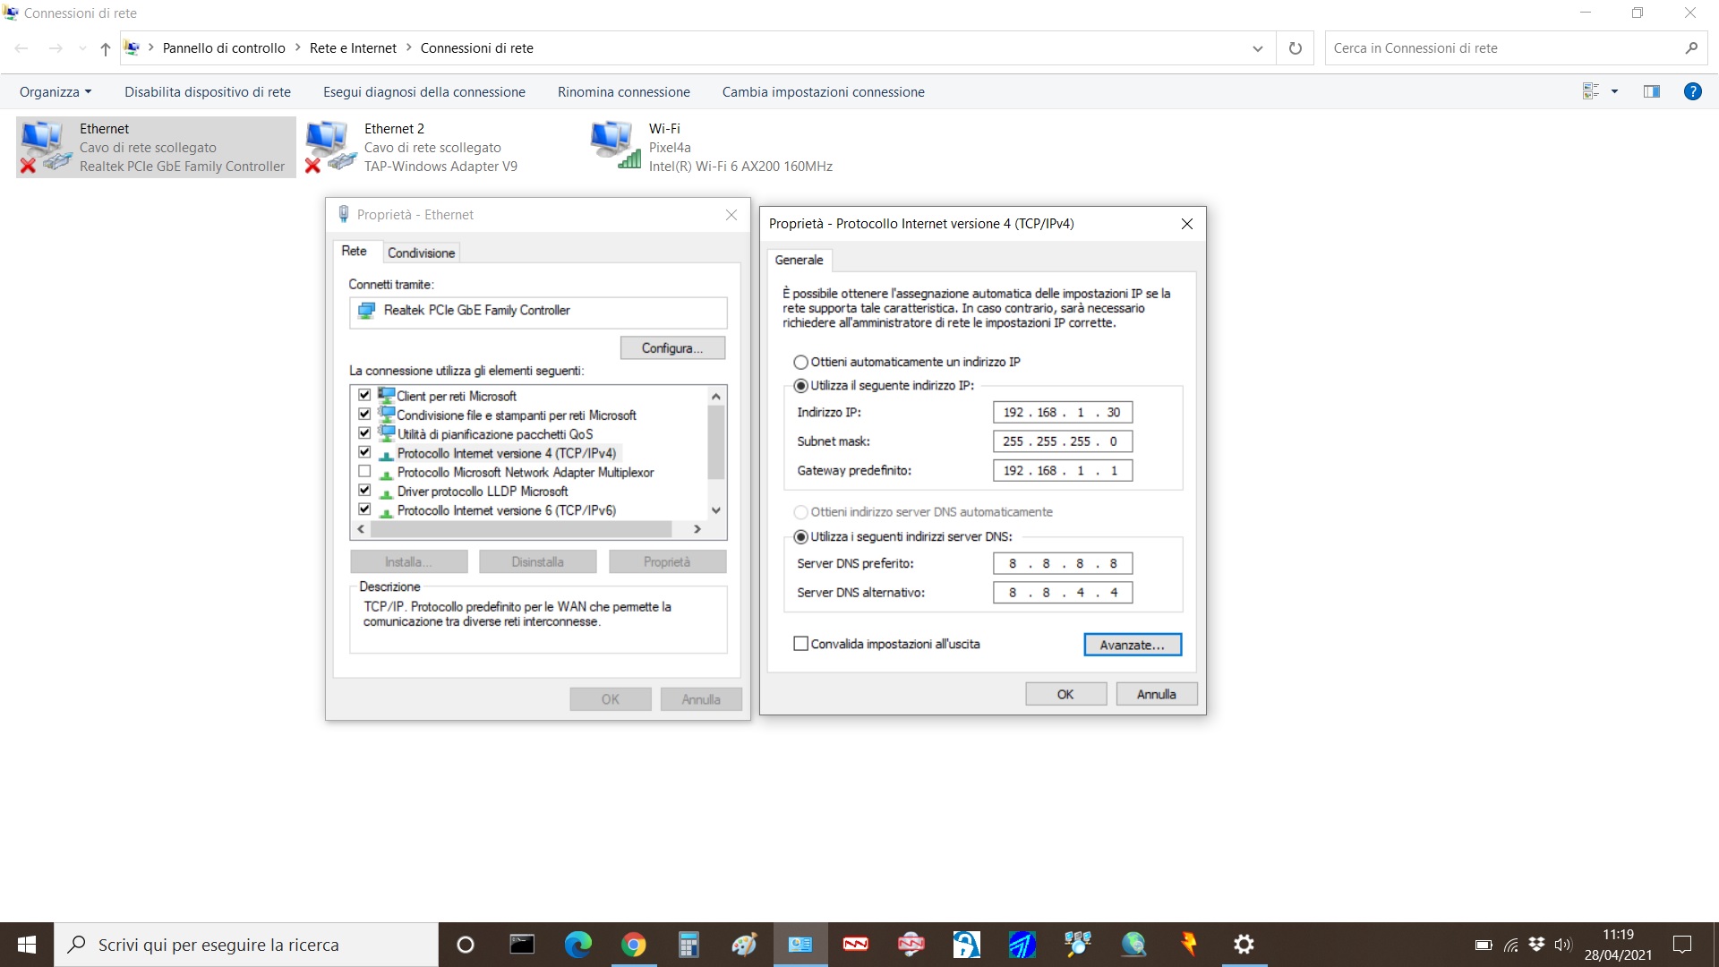Open the blue help question mark icon
The height and width of the screenshot is (967, 1719).
click(x=1692, y=91)
